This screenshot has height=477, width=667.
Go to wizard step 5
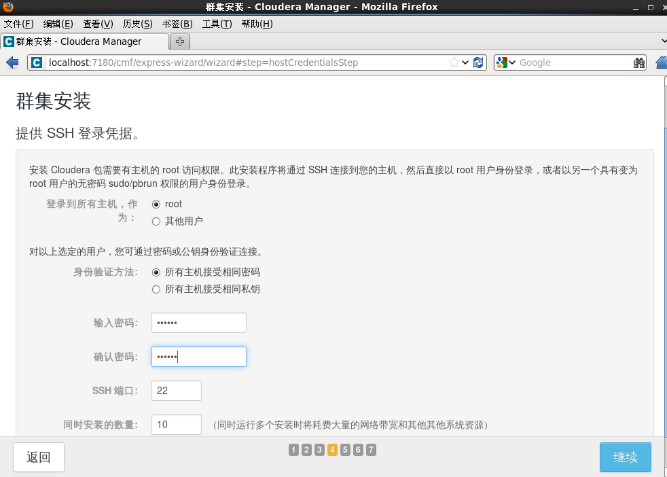[x=346, y=450]
